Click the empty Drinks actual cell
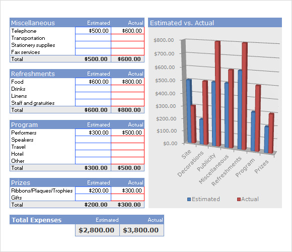 pyautogui.click(x=128, y=89)
